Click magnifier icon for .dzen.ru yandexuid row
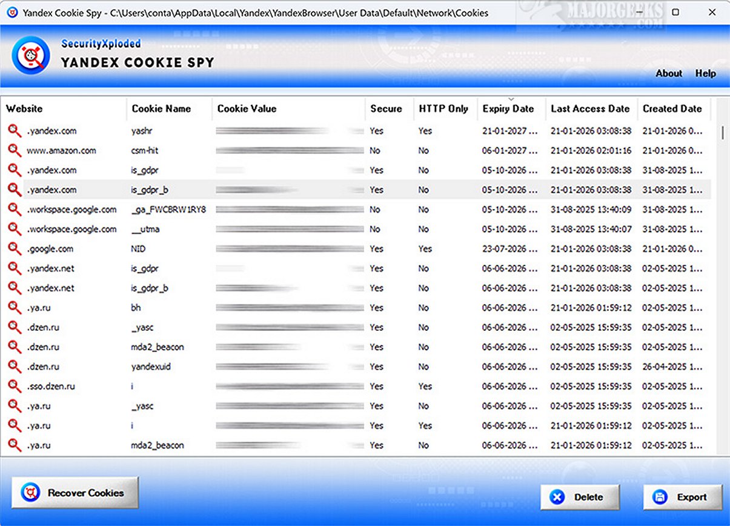The height and width of the screenshot is (526, 730). [x=15, y=367]
